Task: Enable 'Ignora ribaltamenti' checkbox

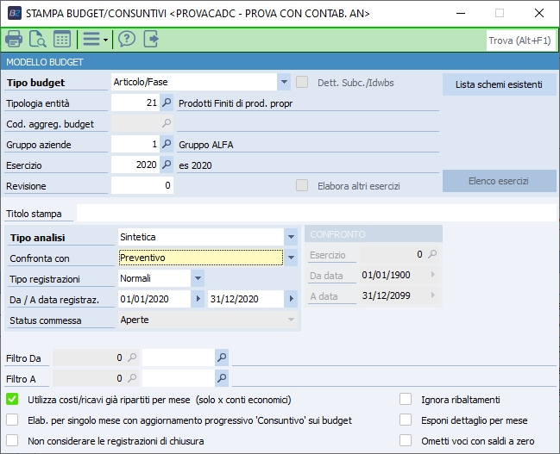Action: click(x=406, y=399)
